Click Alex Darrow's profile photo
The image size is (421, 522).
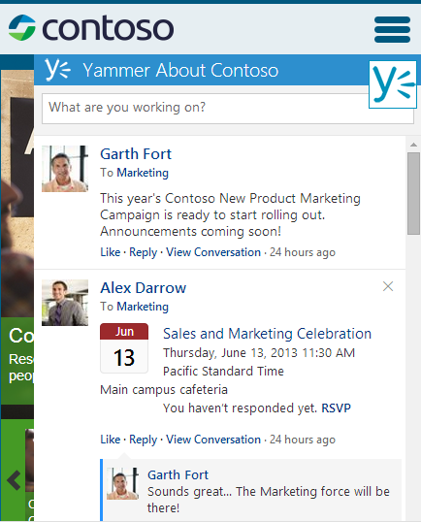pos(65,303)
